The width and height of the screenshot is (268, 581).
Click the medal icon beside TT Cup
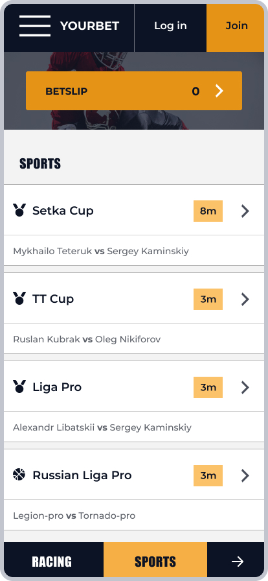pos(19,298)
